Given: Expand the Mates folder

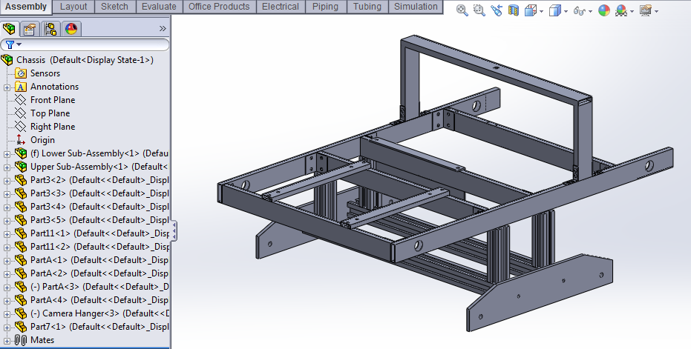Looking at the screenshot, I should [7, 341].
